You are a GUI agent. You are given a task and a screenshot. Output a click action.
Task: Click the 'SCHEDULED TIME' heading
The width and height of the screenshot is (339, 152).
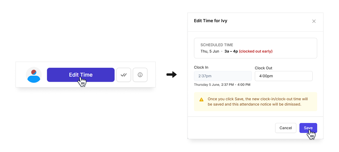click(x=217, y=45)
